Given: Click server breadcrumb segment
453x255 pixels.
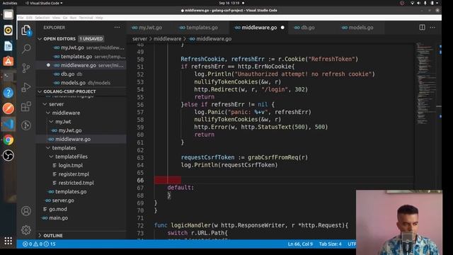Looking at the screenshot, I should coord(140,39).
